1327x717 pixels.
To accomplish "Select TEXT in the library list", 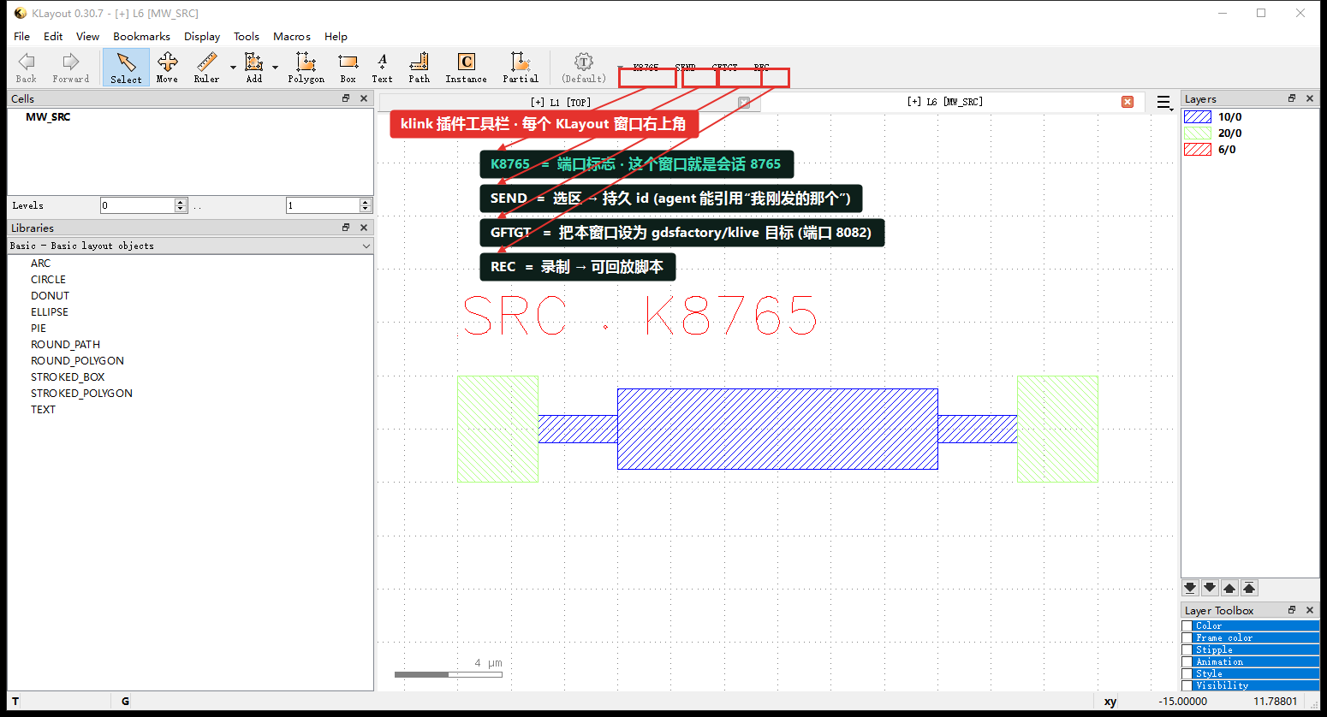I will [x=43, y=410].
